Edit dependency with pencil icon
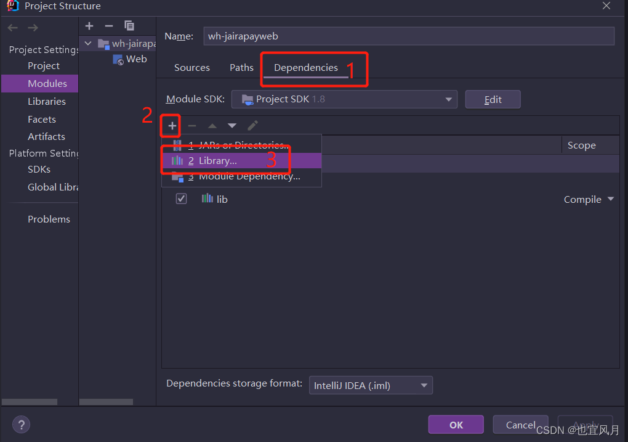Screen dimensions: 628x442 252,126
